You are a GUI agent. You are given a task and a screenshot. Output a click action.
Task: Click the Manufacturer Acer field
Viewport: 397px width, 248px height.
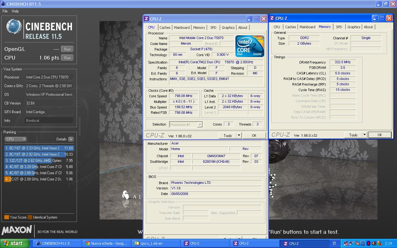pyautogui.click(x=216, y=143)
